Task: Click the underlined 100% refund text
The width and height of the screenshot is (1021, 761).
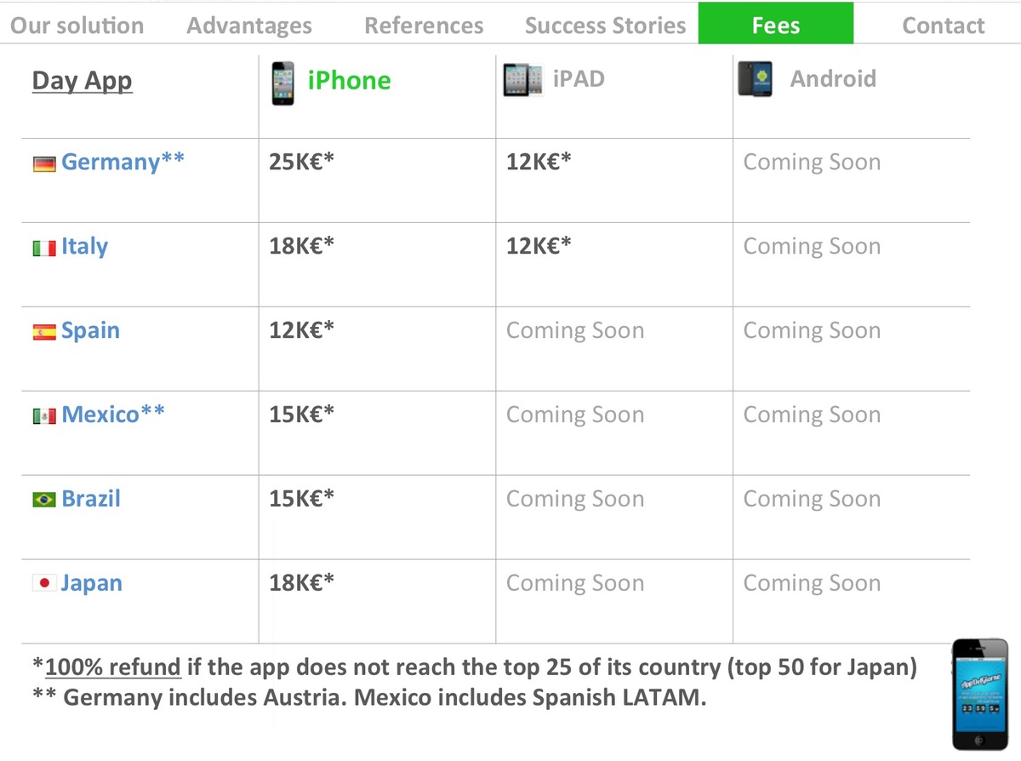Action: [x=113, y=667]
